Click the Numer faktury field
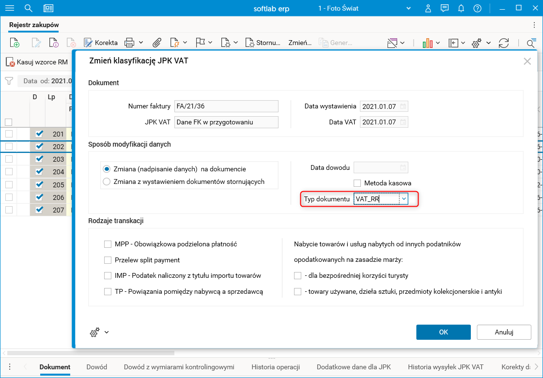The image size is (543, 378). click(x=227, y=106)
